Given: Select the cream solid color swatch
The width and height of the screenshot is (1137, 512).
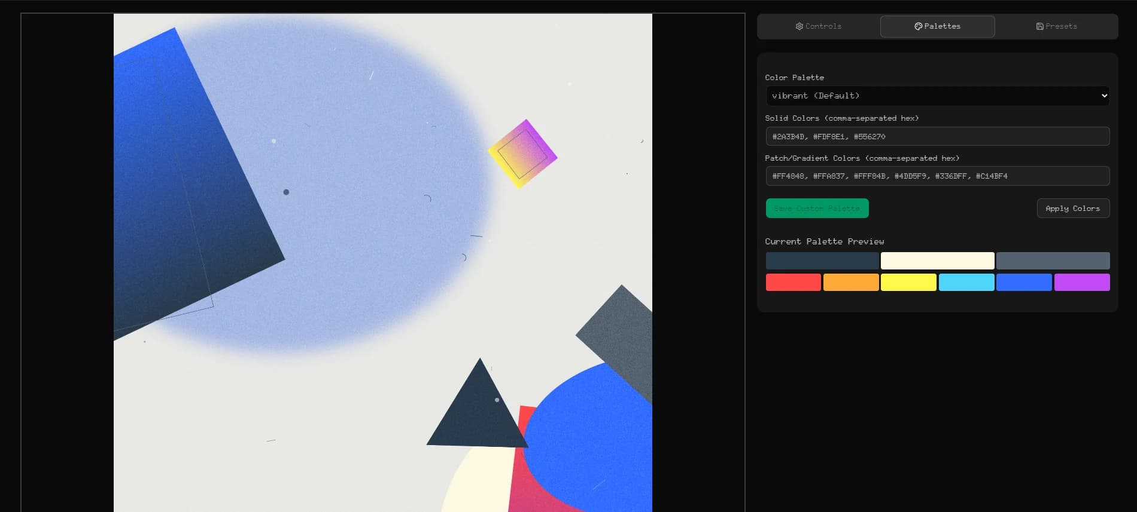Looking at the screenshot, I should click(x=937, y=260).
